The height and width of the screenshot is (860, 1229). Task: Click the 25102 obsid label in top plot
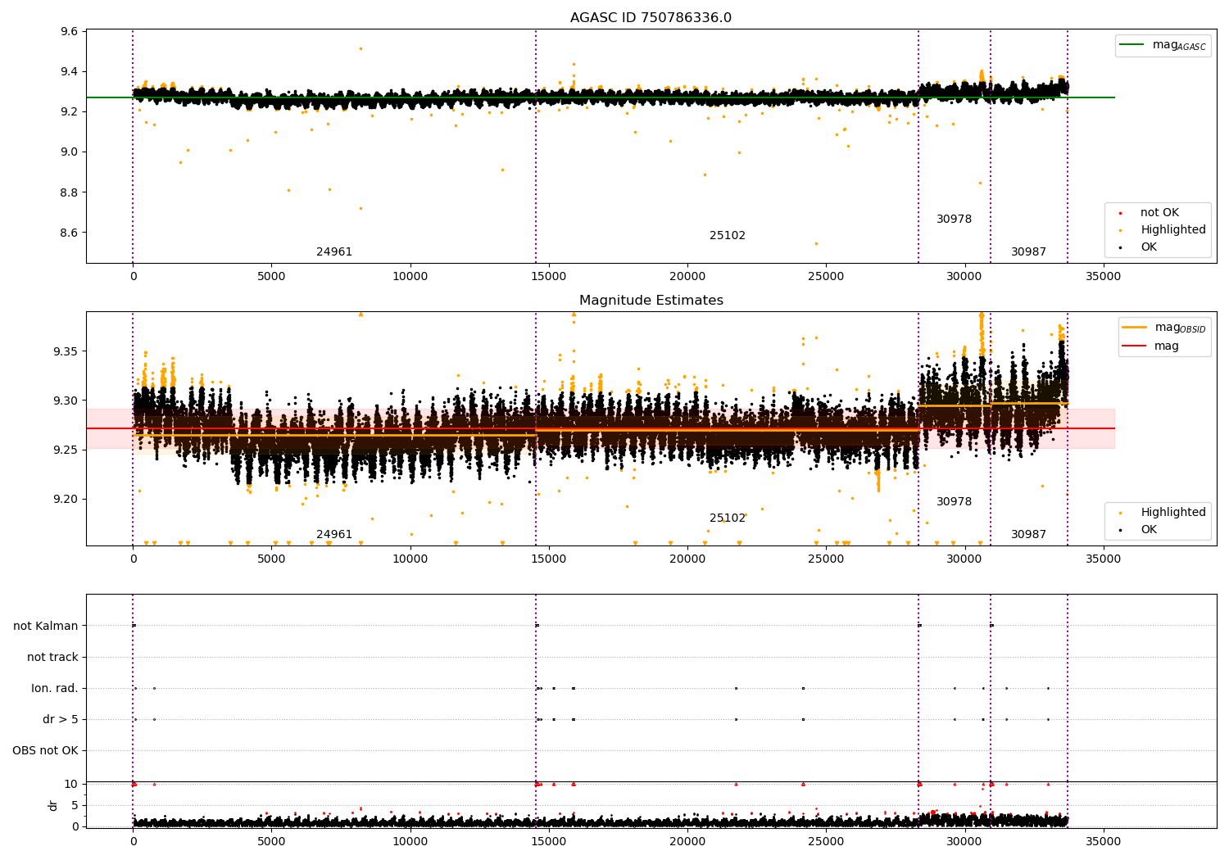pyautogui.click(x=728, y=236)
